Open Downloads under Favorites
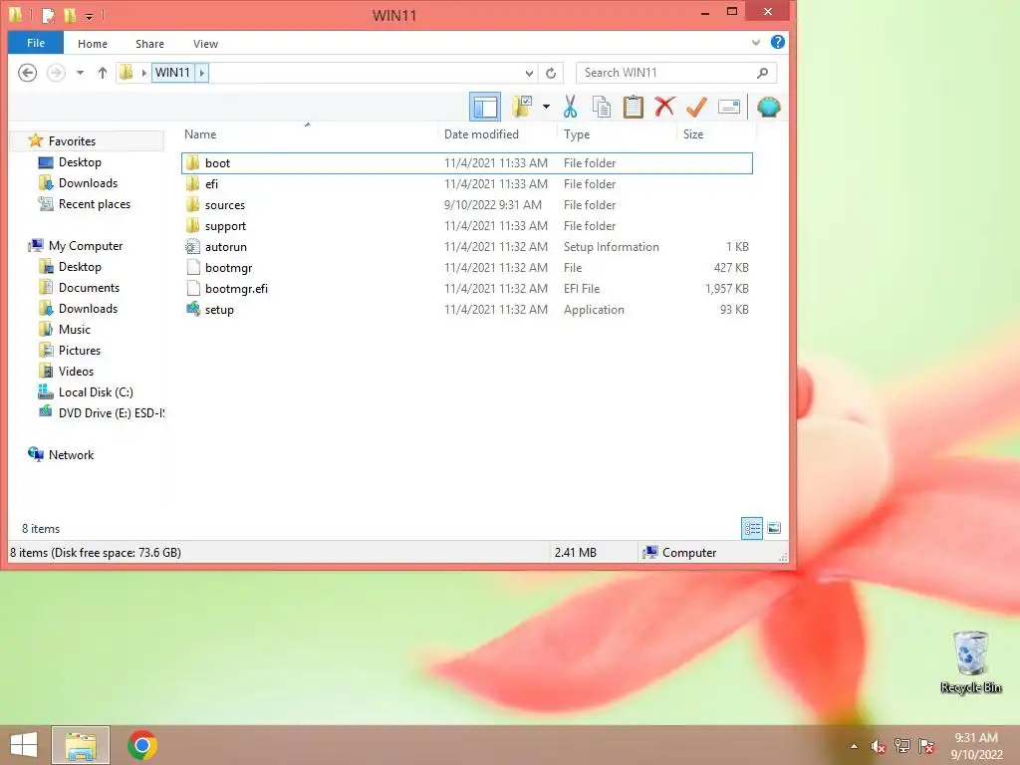This screenshot has height=765, width=1020. [78, 183]
